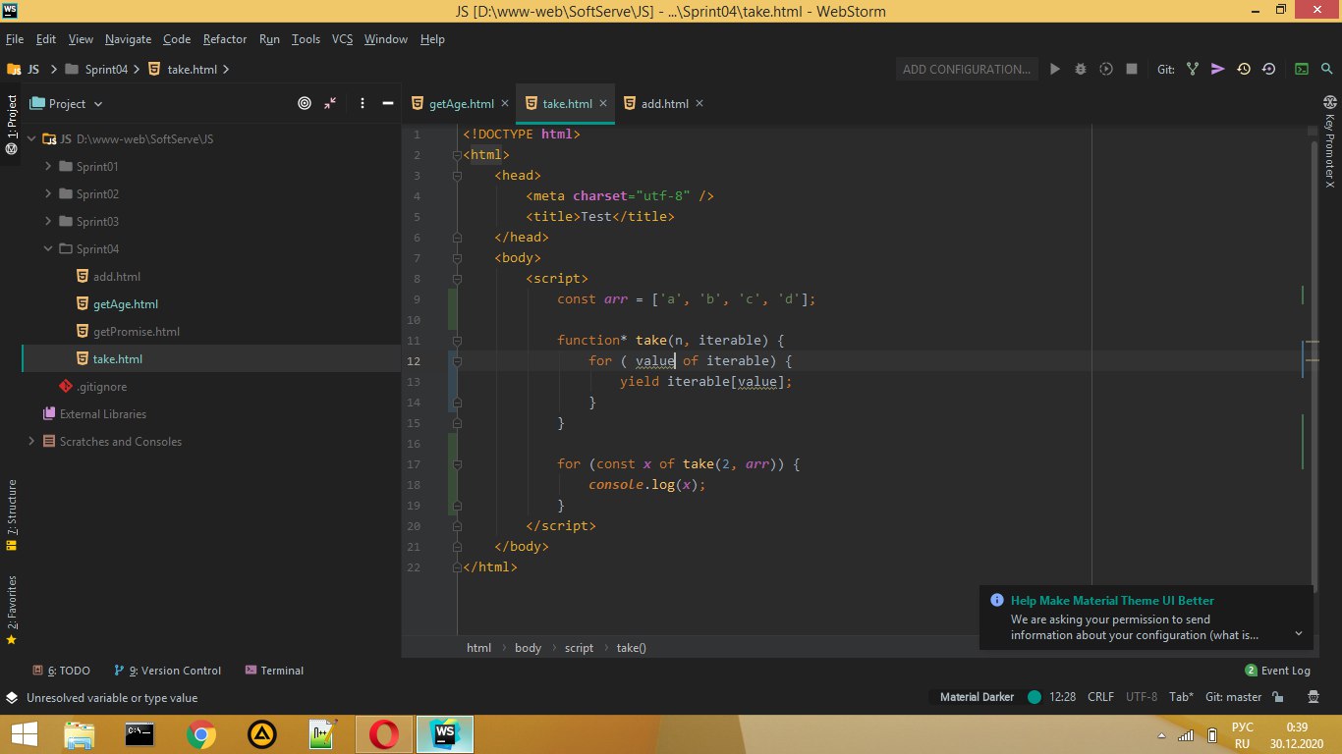Open Search Everywhere magnifier icon
1342x754 pixels.
[x=1328, y=69]
